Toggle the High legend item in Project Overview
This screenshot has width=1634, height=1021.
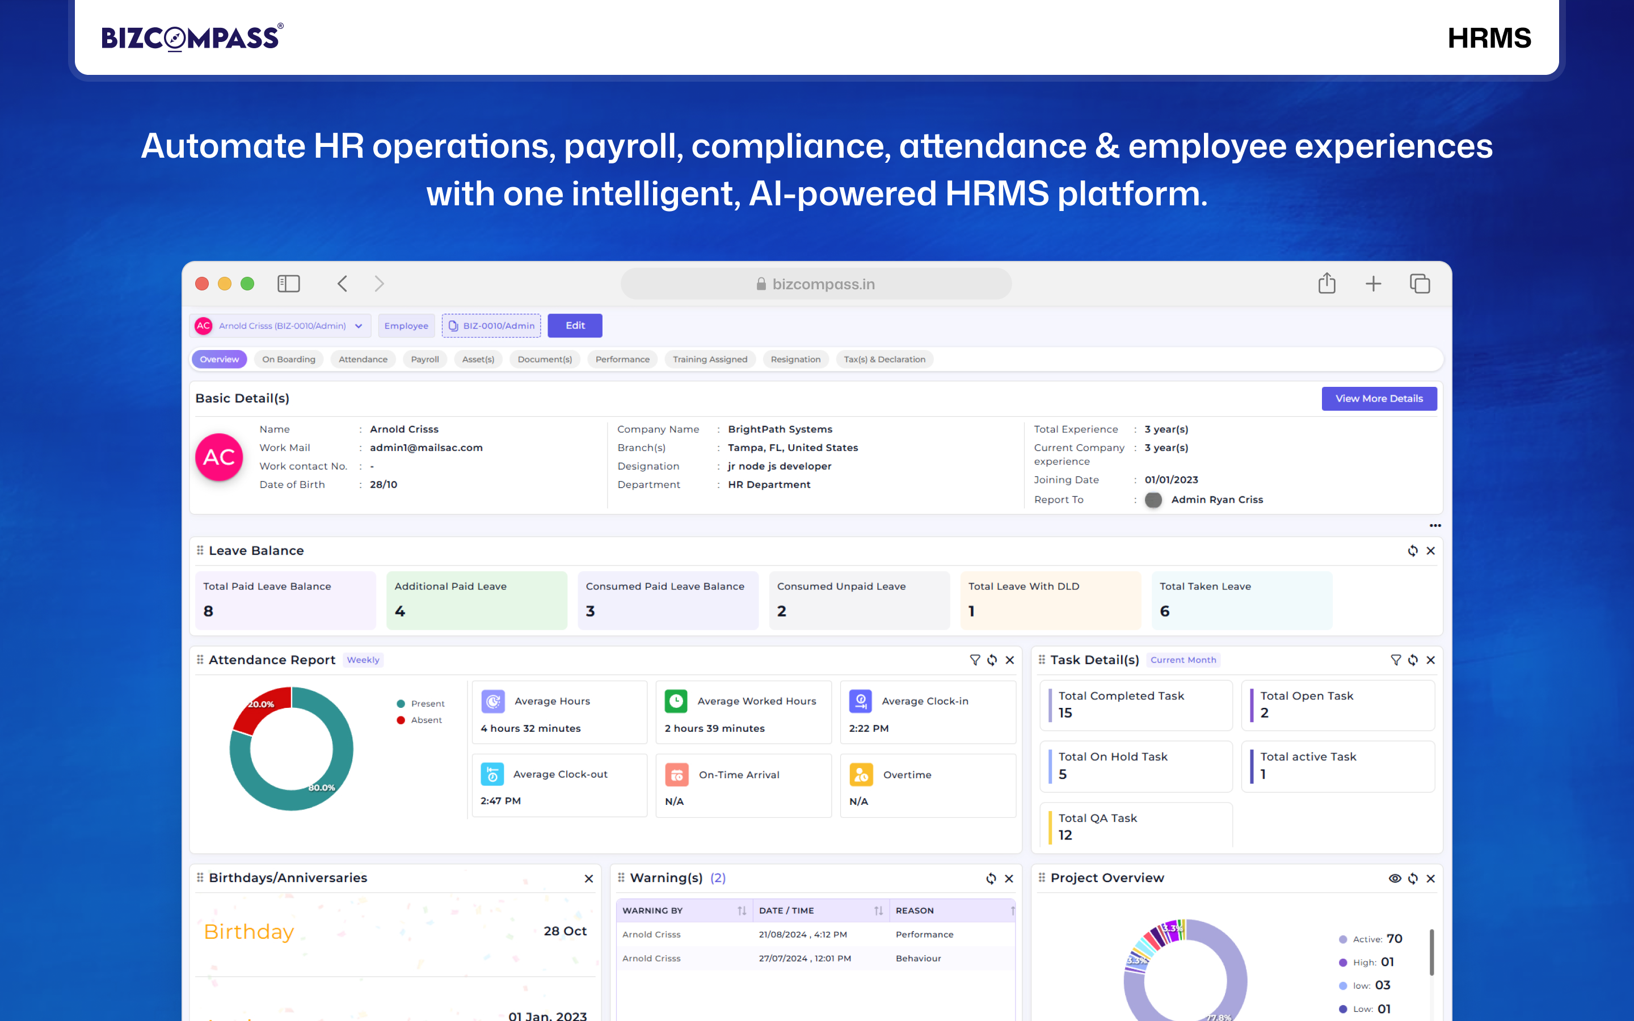1367,962
